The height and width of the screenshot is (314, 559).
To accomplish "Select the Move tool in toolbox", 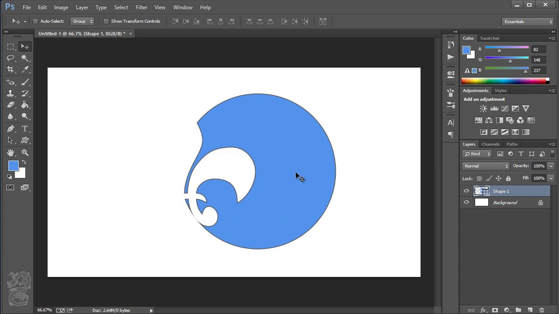I will [25, 47].
